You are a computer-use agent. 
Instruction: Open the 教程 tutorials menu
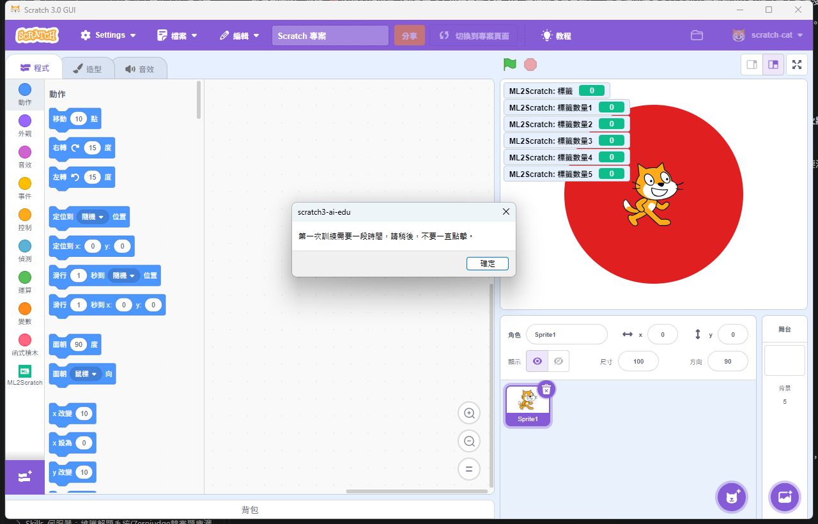pyautogui.click(x=556, y=36)
